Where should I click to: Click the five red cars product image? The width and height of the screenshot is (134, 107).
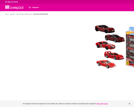(110, 47)
